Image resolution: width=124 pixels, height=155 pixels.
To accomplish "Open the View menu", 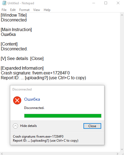I will 37,10.
